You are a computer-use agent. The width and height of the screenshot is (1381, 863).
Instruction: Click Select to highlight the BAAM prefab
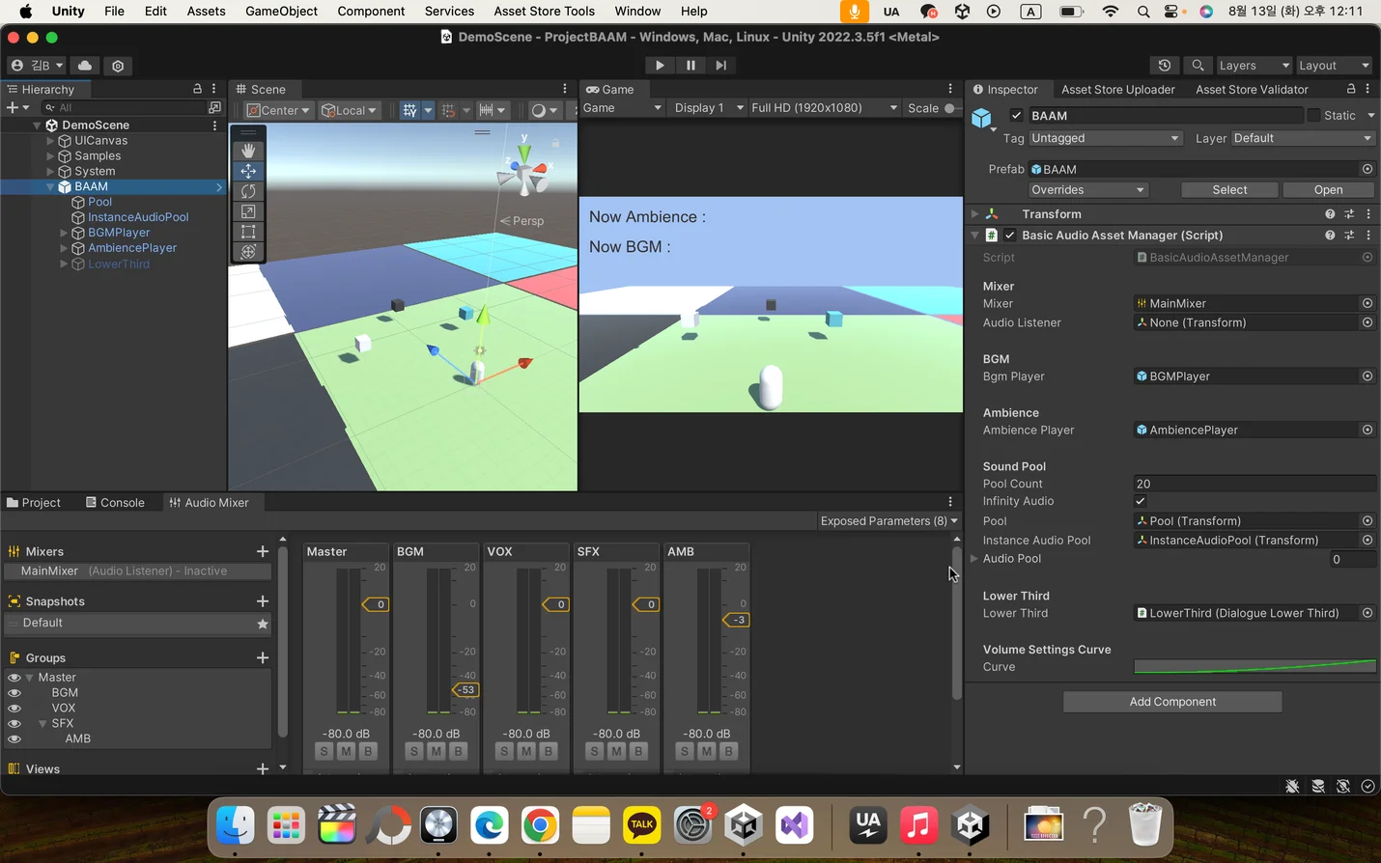pyautogui.click(x=1229, y=189)
